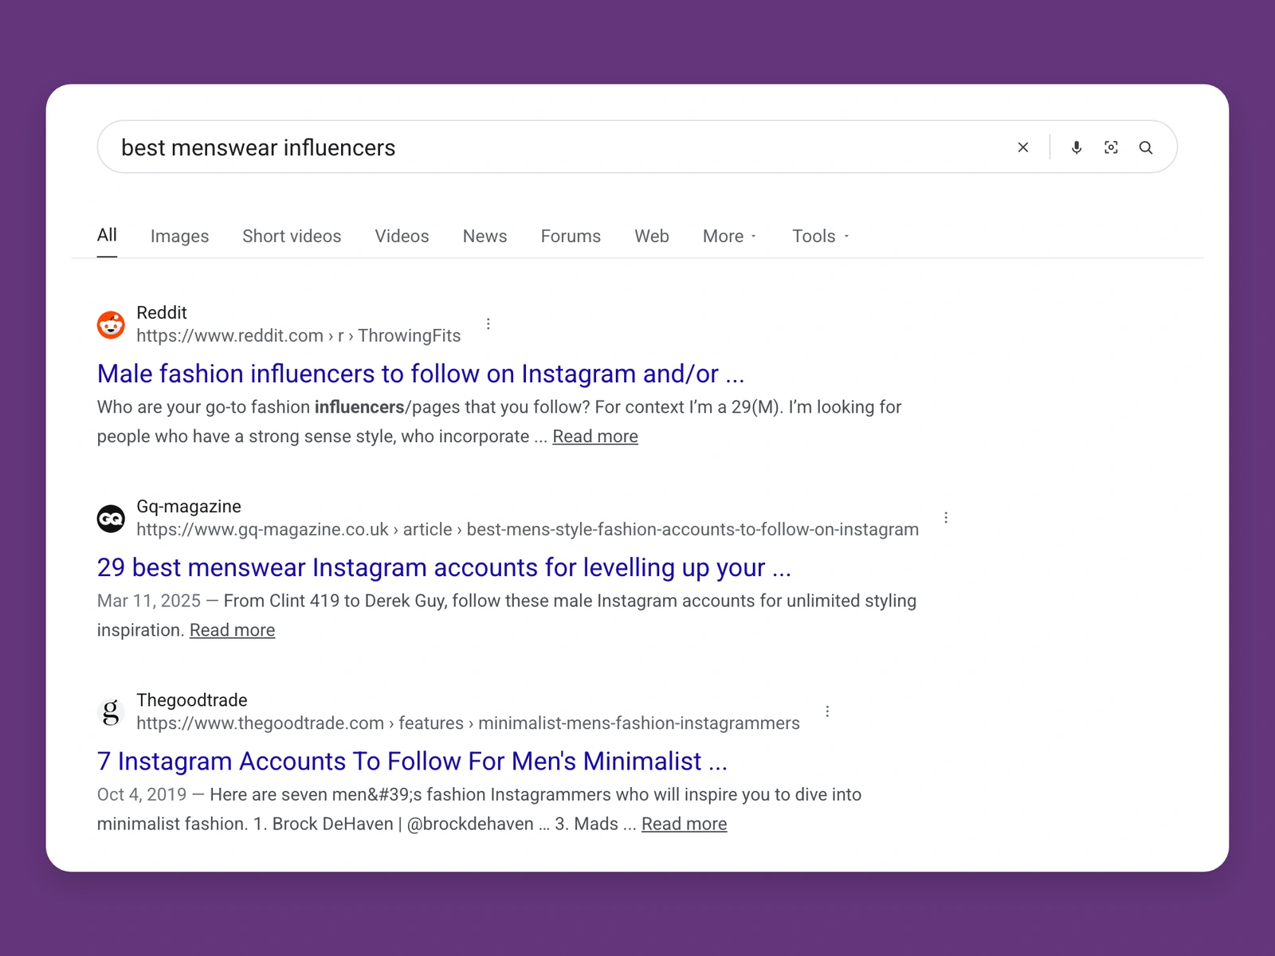1275x956 pixels.
Task: Click the thegoodtrade.com features URL
Action: click(468, 723)
